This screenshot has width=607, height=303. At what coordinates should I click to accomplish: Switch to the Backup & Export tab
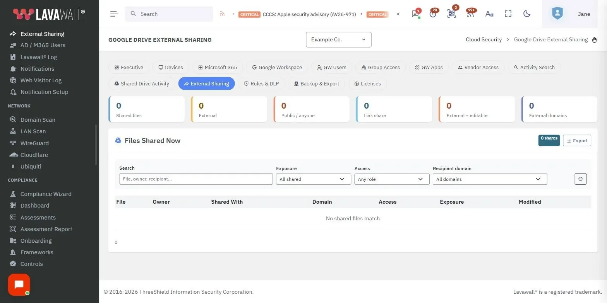pos(316,83)
